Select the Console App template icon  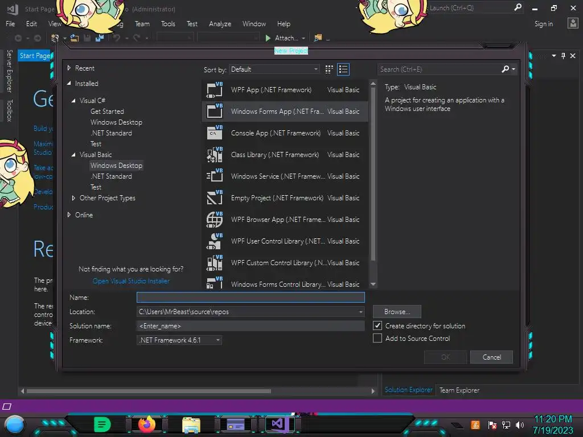pos(215,133)
